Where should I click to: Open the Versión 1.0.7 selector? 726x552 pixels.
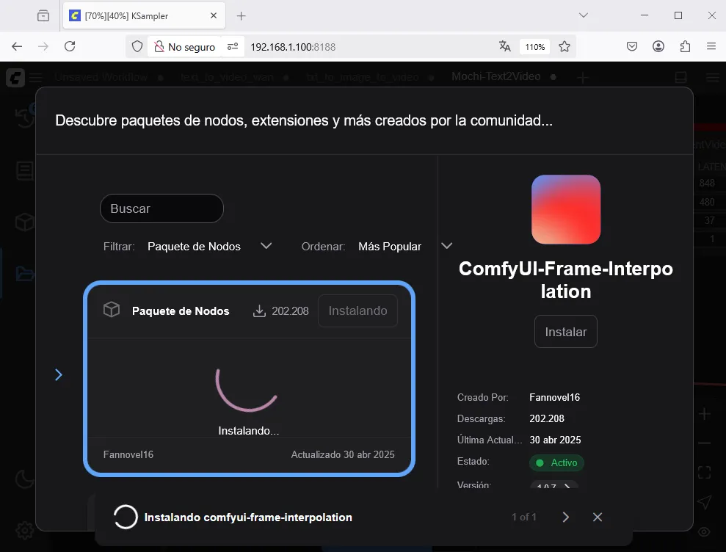point(553,486)
